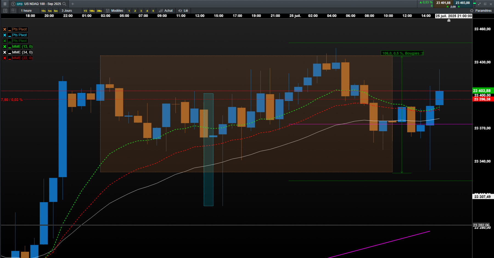Open the list panel icon in toolbar
Screen dimensions: 494x258
[5, 11]
